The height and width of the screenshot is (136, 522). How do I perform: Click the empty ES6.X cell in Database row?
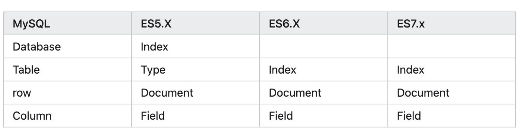coord(324,47)
